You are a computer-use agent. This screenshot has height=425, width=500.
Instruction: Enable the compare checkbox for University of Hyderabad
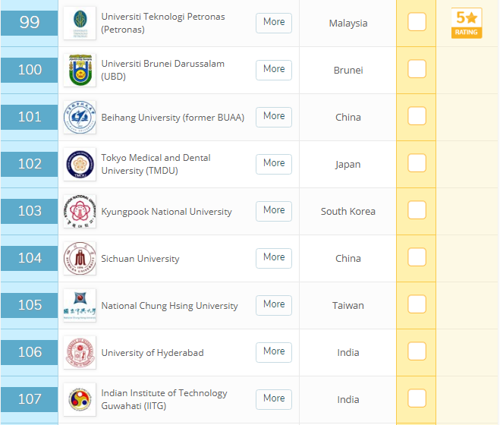pos(417,351)
